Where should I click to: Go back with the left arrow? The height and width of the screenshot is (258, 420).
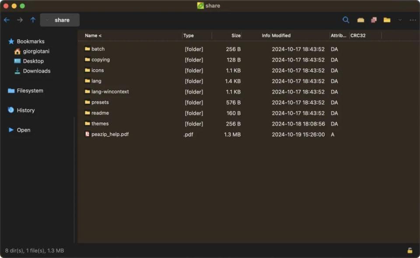[7, 20]
